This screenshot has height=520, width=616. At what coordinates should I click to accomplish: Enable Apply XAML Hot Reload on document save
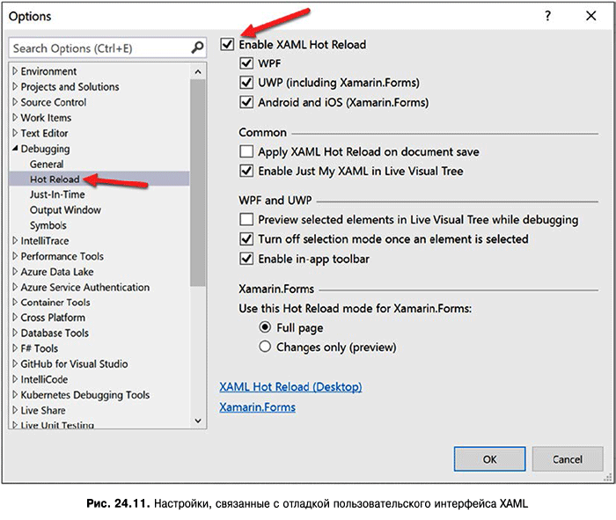(246, 152)
